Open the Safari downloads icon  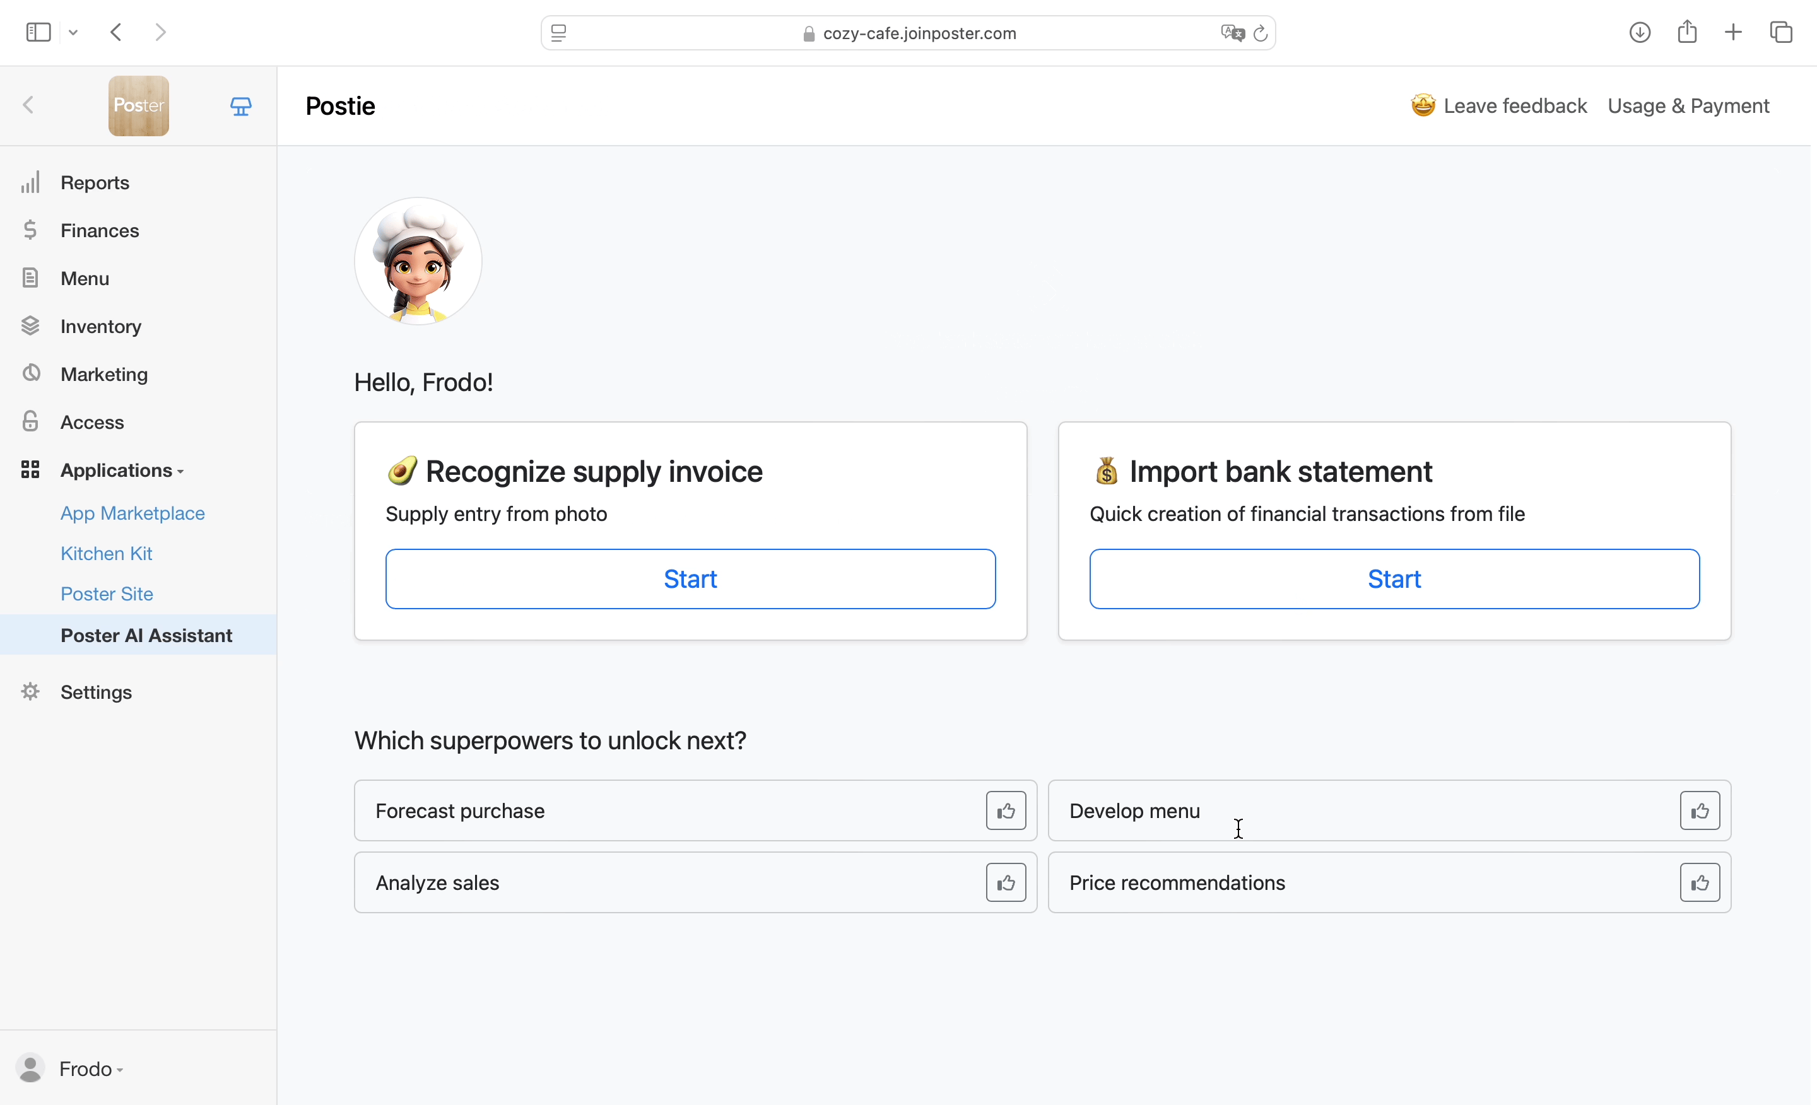coord(1639,32)
